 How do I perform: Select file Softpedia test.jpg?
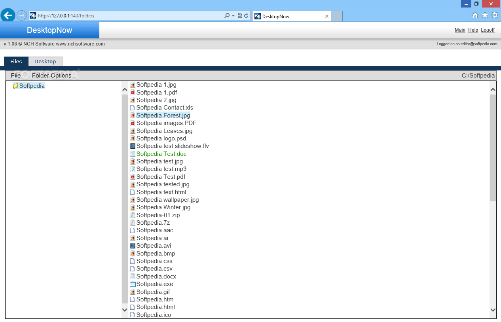click(x=159, y=161)
